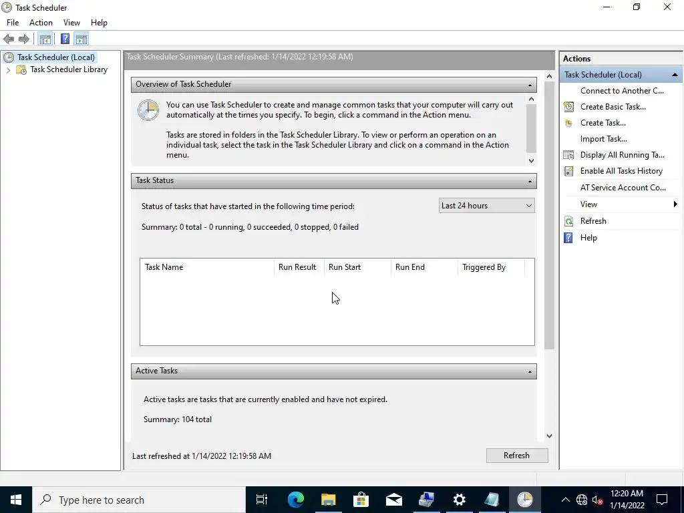Click the taskbar clock showing 12:20 AM
The width and height of the screenshot is (684, 513).
[x=627, y=500]
